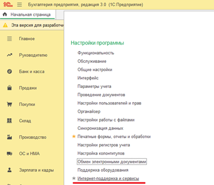Click the 1C logo icon
Screen dimensions: 214x185
(x=8, y=5)
